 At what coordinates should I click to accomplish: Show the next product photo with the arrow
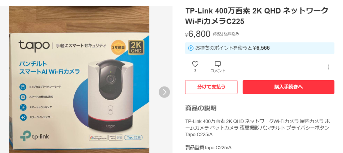point(164,92)
